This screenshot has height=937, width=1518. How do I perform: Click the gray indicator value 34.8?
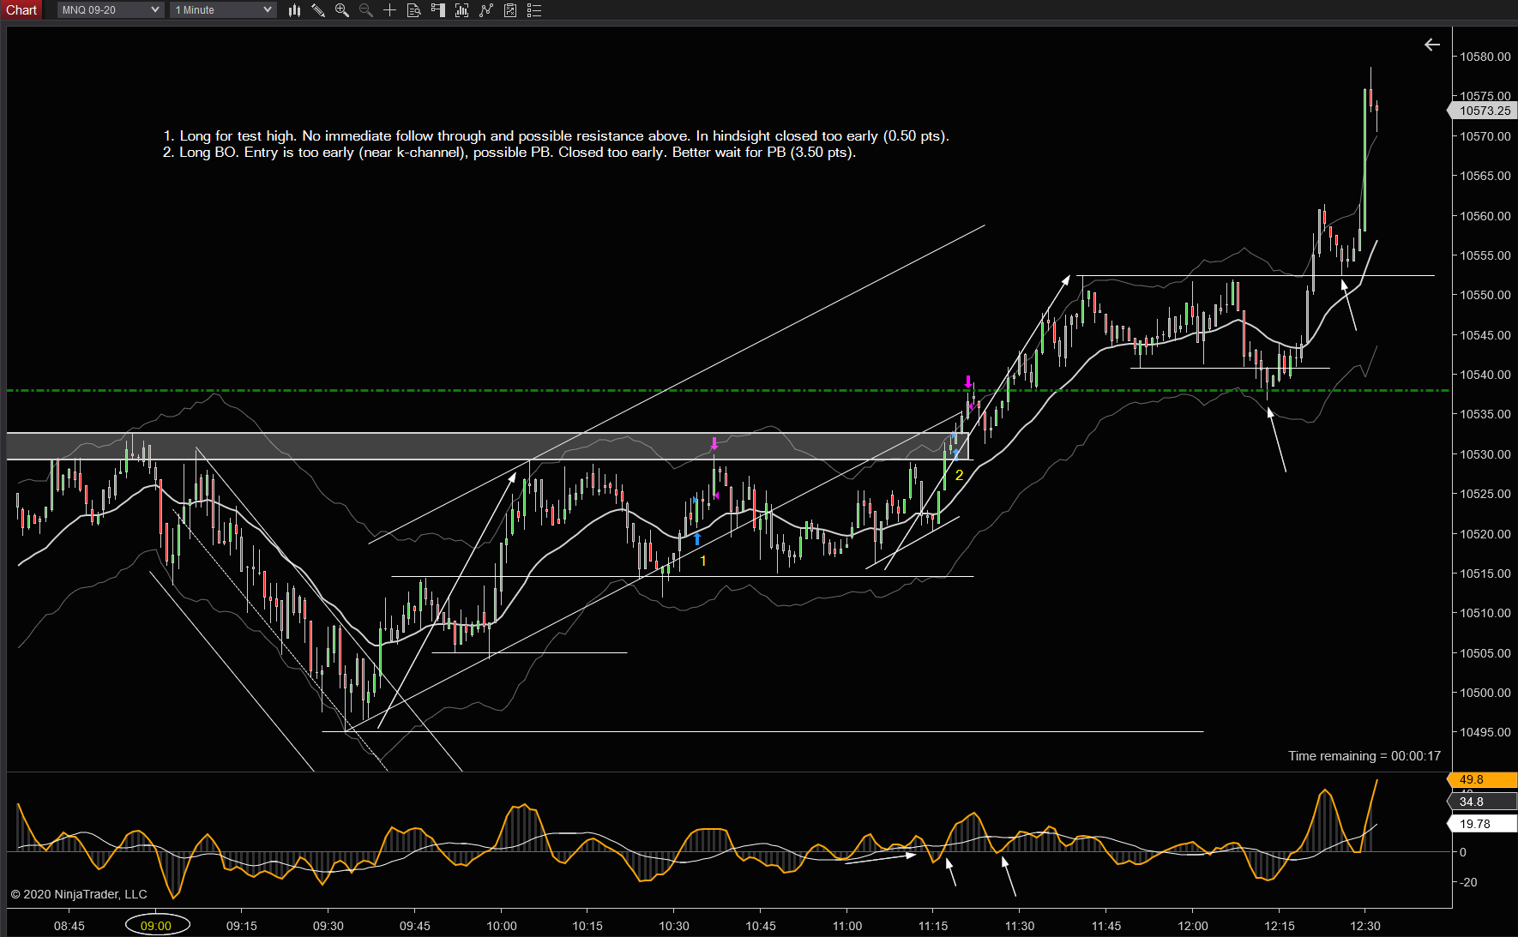1484,802
